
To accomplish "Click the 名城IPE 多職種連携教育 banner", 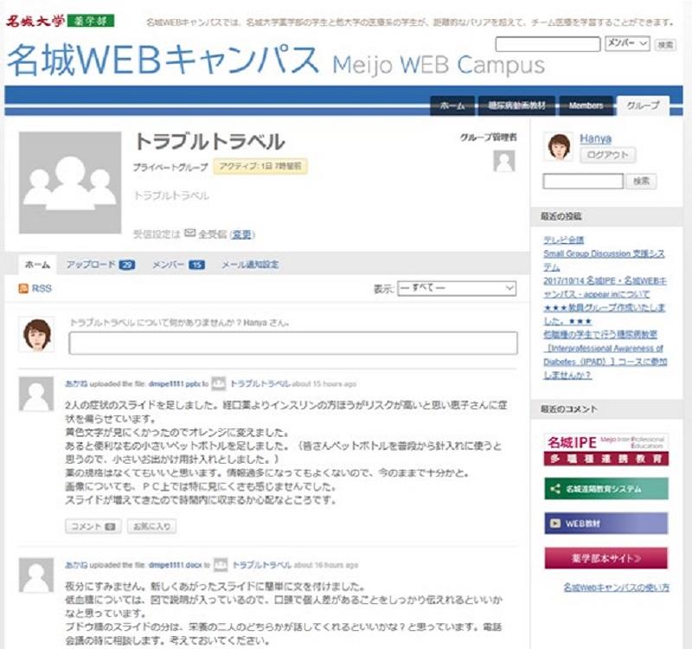I will tap(606, 449).
